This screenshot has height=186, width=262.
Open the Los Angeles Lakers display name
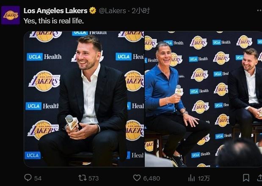(x=55, y=11)
